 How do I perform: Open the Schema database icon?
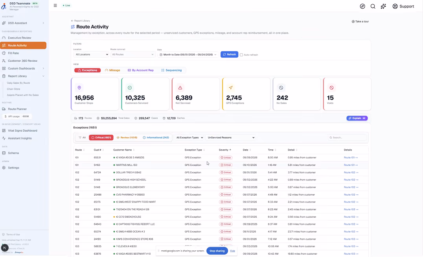(x=4, y=153)
